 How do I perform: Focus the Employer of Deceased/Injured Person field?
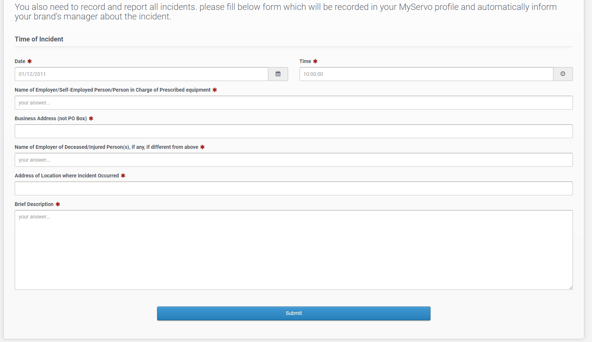click(x=294, y=160)
